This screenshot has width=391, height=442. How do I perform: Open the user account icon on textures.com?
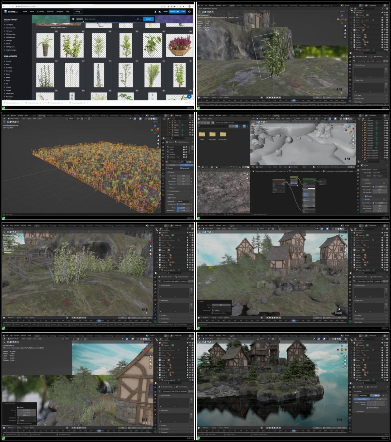pyautogui.click(x=189, y=12)
